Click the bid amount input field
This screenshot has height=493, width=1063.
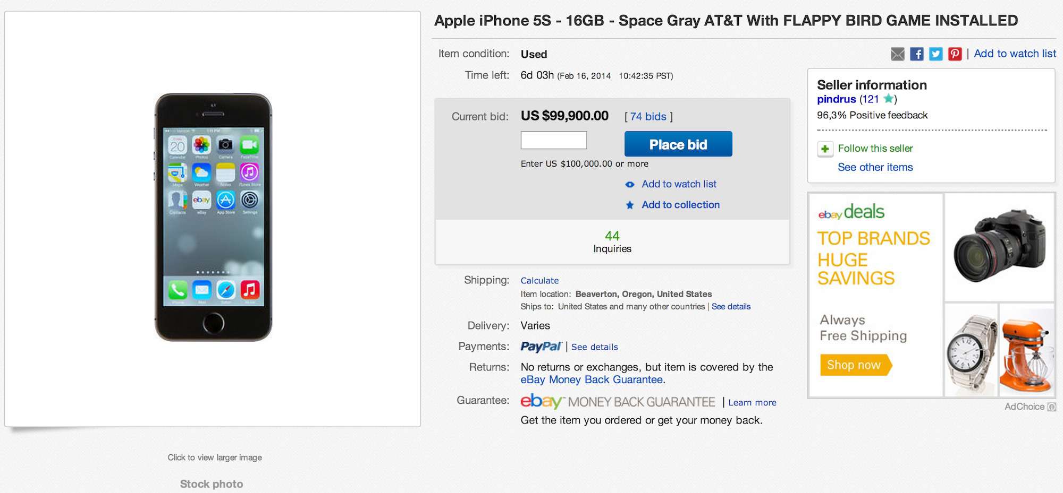(x=553, y=141)
